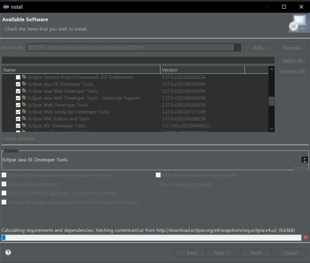The width and height of the screenshot is (310, 263).
Task: Open the already installed link
Action: pyautogui.click(x=193, y=184)
